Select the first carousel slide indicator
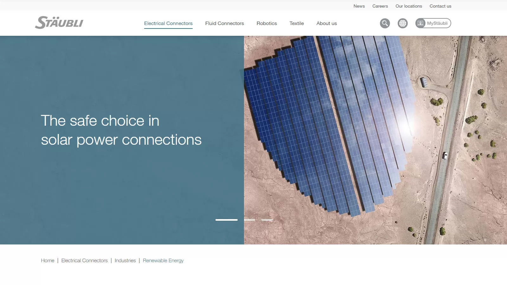This screenshot has height=285, width=507. 227,220
